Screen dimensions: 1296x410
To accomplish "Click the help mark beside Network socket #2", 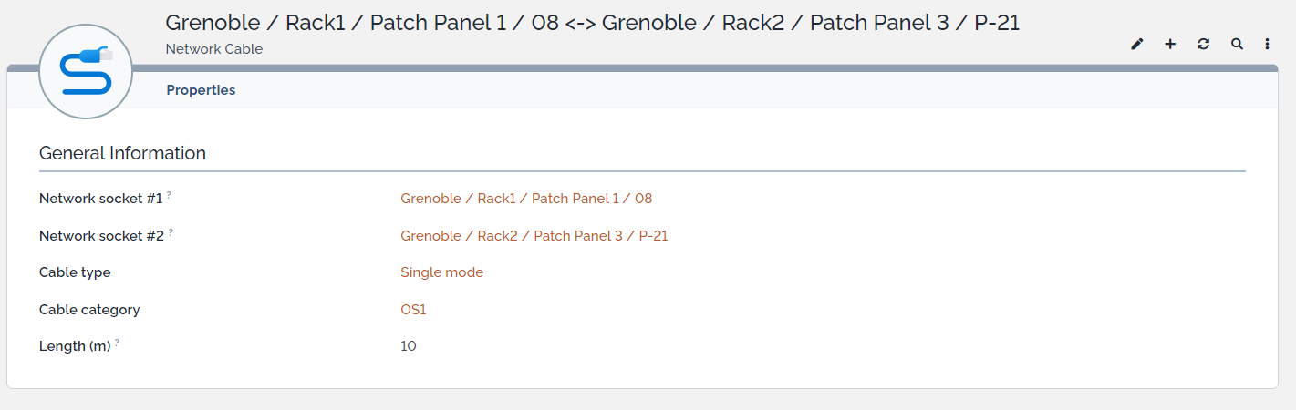I will click(x=171, y=232).
